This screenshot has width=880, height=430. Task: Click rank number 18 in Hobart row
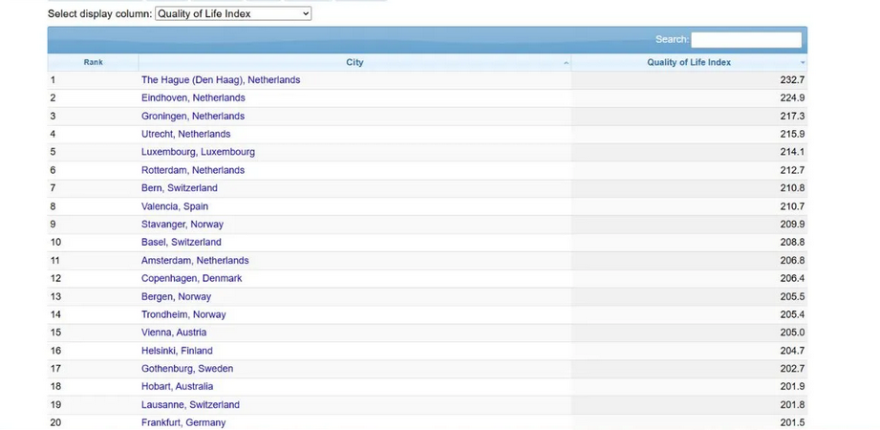click(55, 386)
